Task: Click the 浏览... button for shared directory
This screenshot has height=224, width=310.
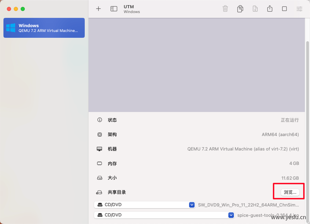Action: (290, 192)
